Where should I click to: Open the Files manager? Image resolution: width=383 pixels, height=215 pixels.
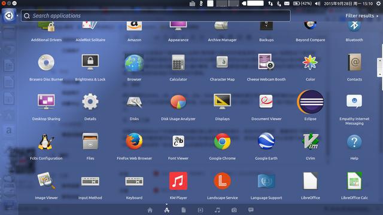[90, 142]
